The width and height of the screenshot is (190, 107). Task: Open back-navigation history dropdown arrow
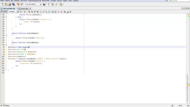(x=23, y=12)
